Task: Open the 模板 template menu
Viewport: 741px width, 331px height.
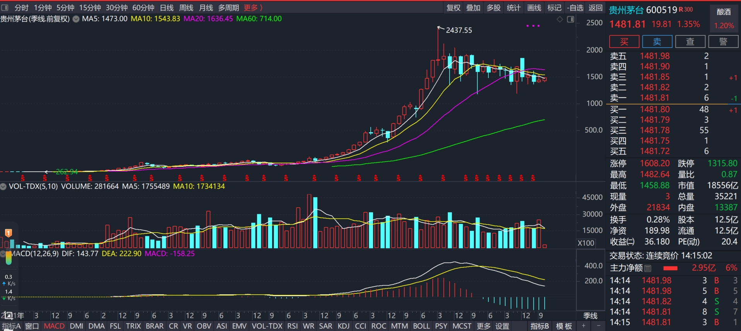Action: [x=564, y=326]
